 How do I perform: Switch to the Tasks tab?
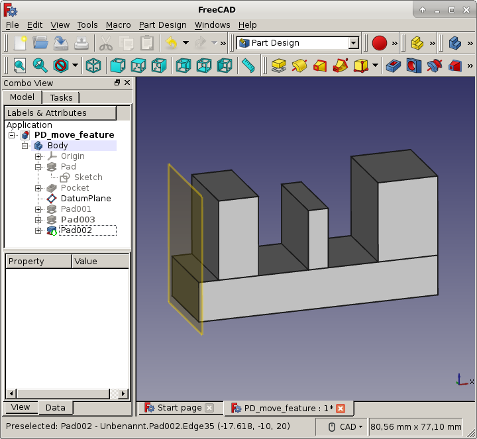point(61,98)
